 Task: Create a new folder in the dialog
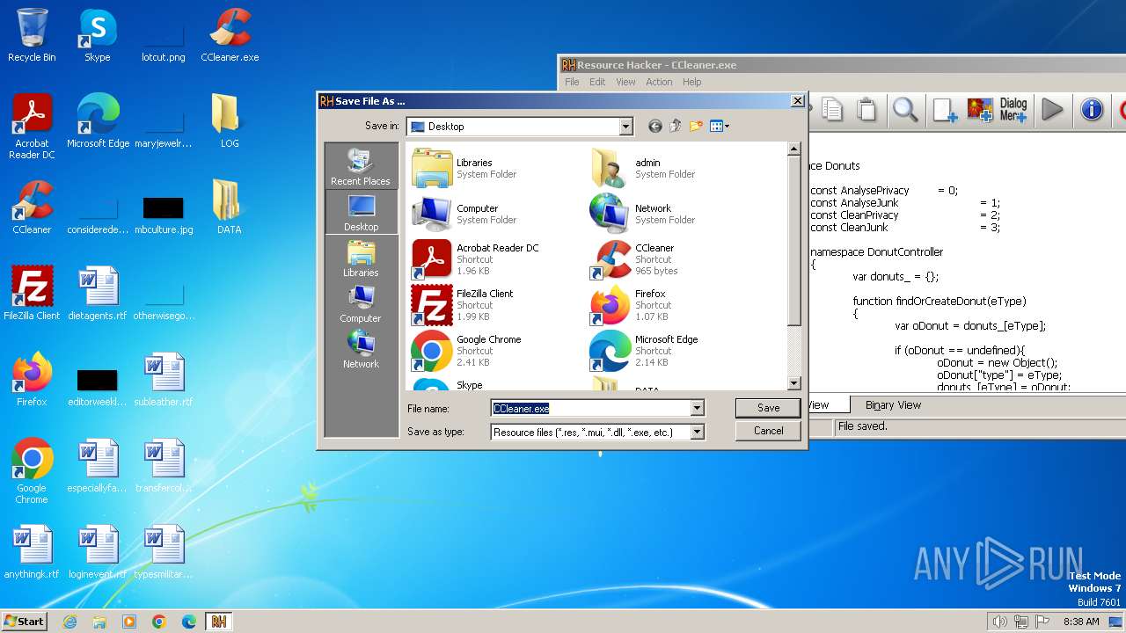(696, 127)
